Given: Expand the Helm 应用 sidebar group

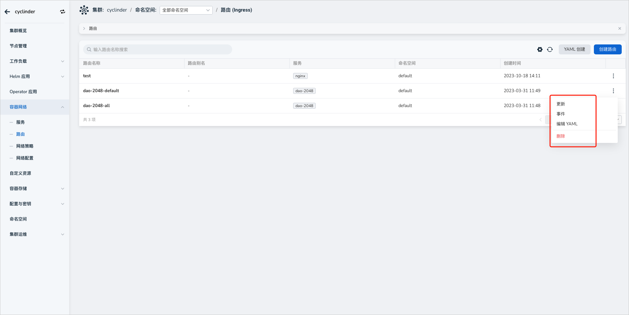Looking at the screenshot, I should [63, 77].
